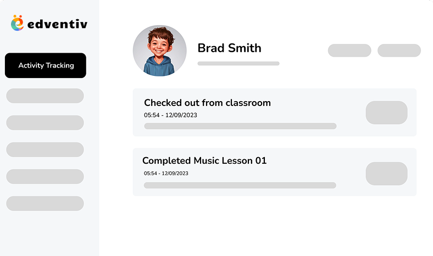
Task: Click the rightmost gray pill button in header
Action: pyautogui.click(x=399, y=51)
